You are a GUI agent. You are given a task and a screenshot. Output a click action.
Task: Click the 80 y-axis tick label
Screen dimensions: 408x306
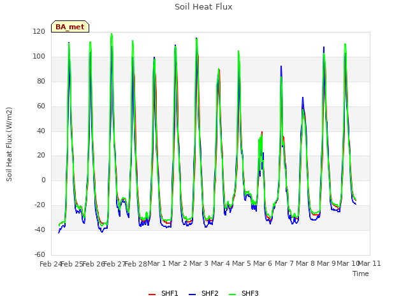click(x=41, y=81)
